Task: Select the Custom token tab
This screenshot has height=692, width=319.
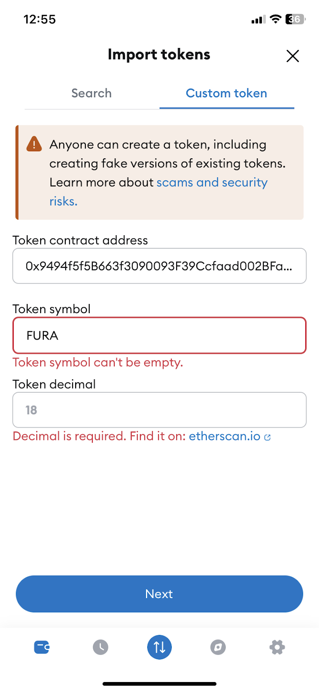Action: point(227,93)
